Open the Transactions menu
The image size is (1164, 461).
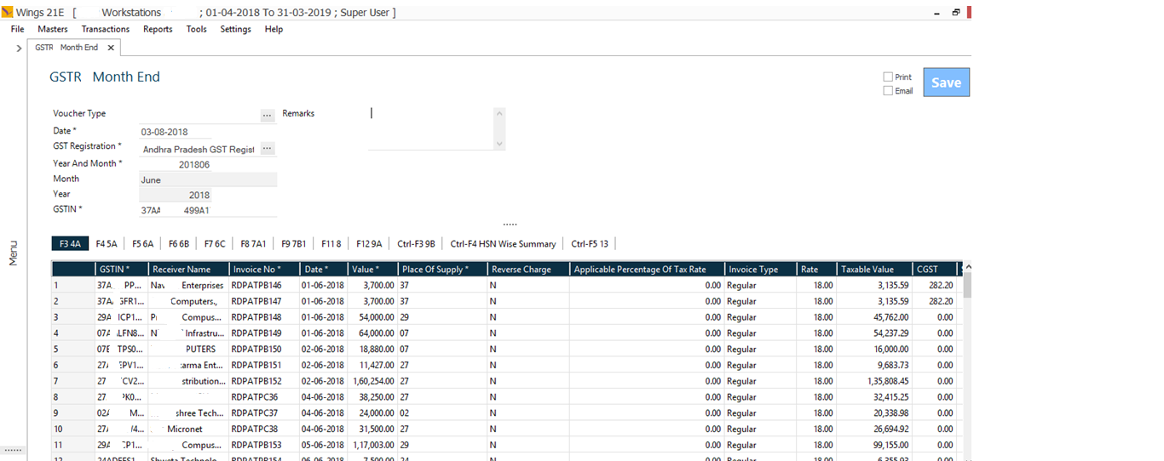point(106,29)
